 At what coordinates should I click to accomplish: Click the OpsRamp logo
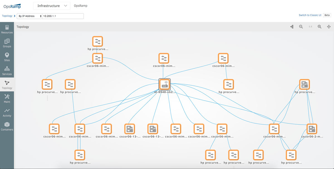(12, 6)
